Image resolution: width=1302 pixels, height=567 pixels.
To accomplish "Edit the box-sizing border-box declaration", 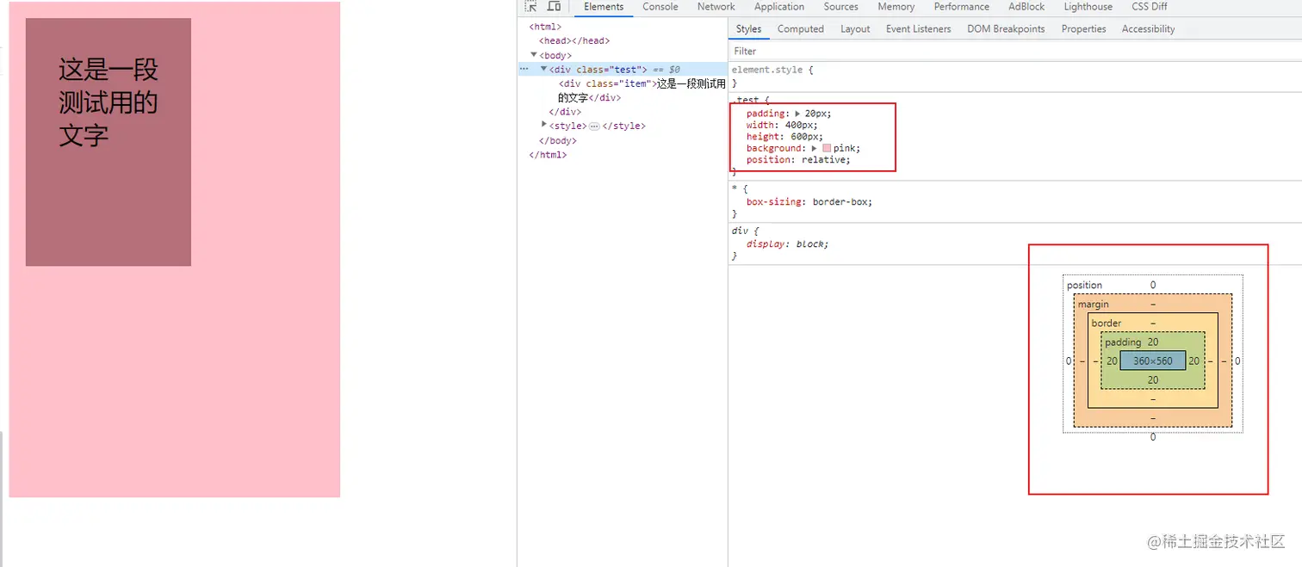I will (x=809, y=202).
